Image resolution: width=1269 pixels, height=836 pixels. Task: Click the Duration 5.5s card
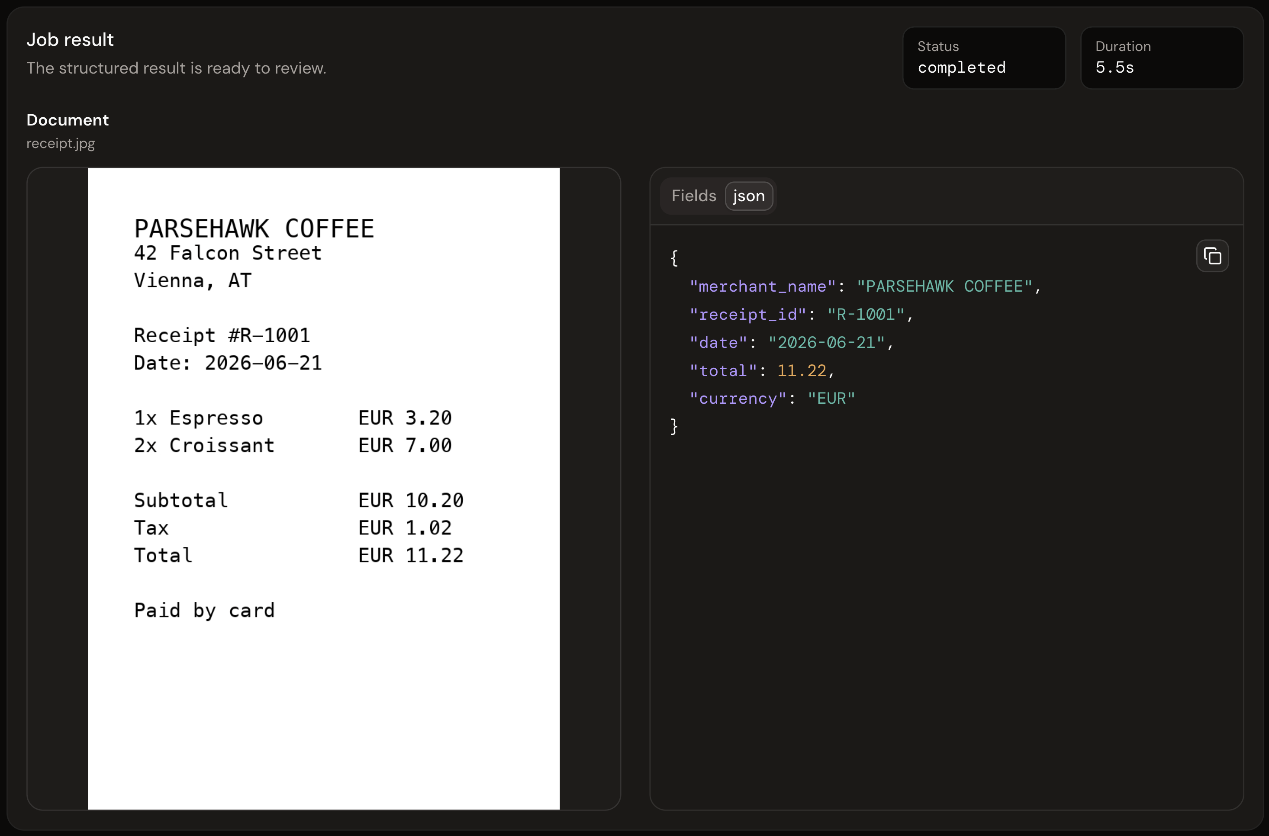click(x=1162, y=58)
